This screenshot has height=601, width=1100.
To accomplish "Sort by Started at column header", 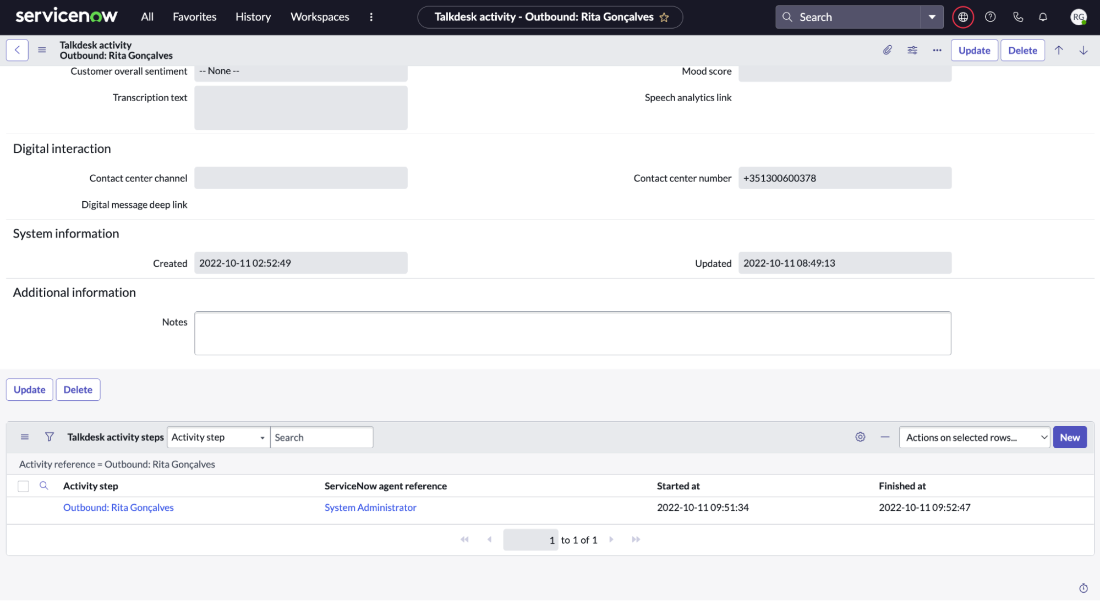I will (678, 486).
